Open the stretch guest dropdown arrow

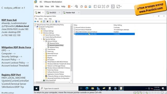tap(121, 7)
